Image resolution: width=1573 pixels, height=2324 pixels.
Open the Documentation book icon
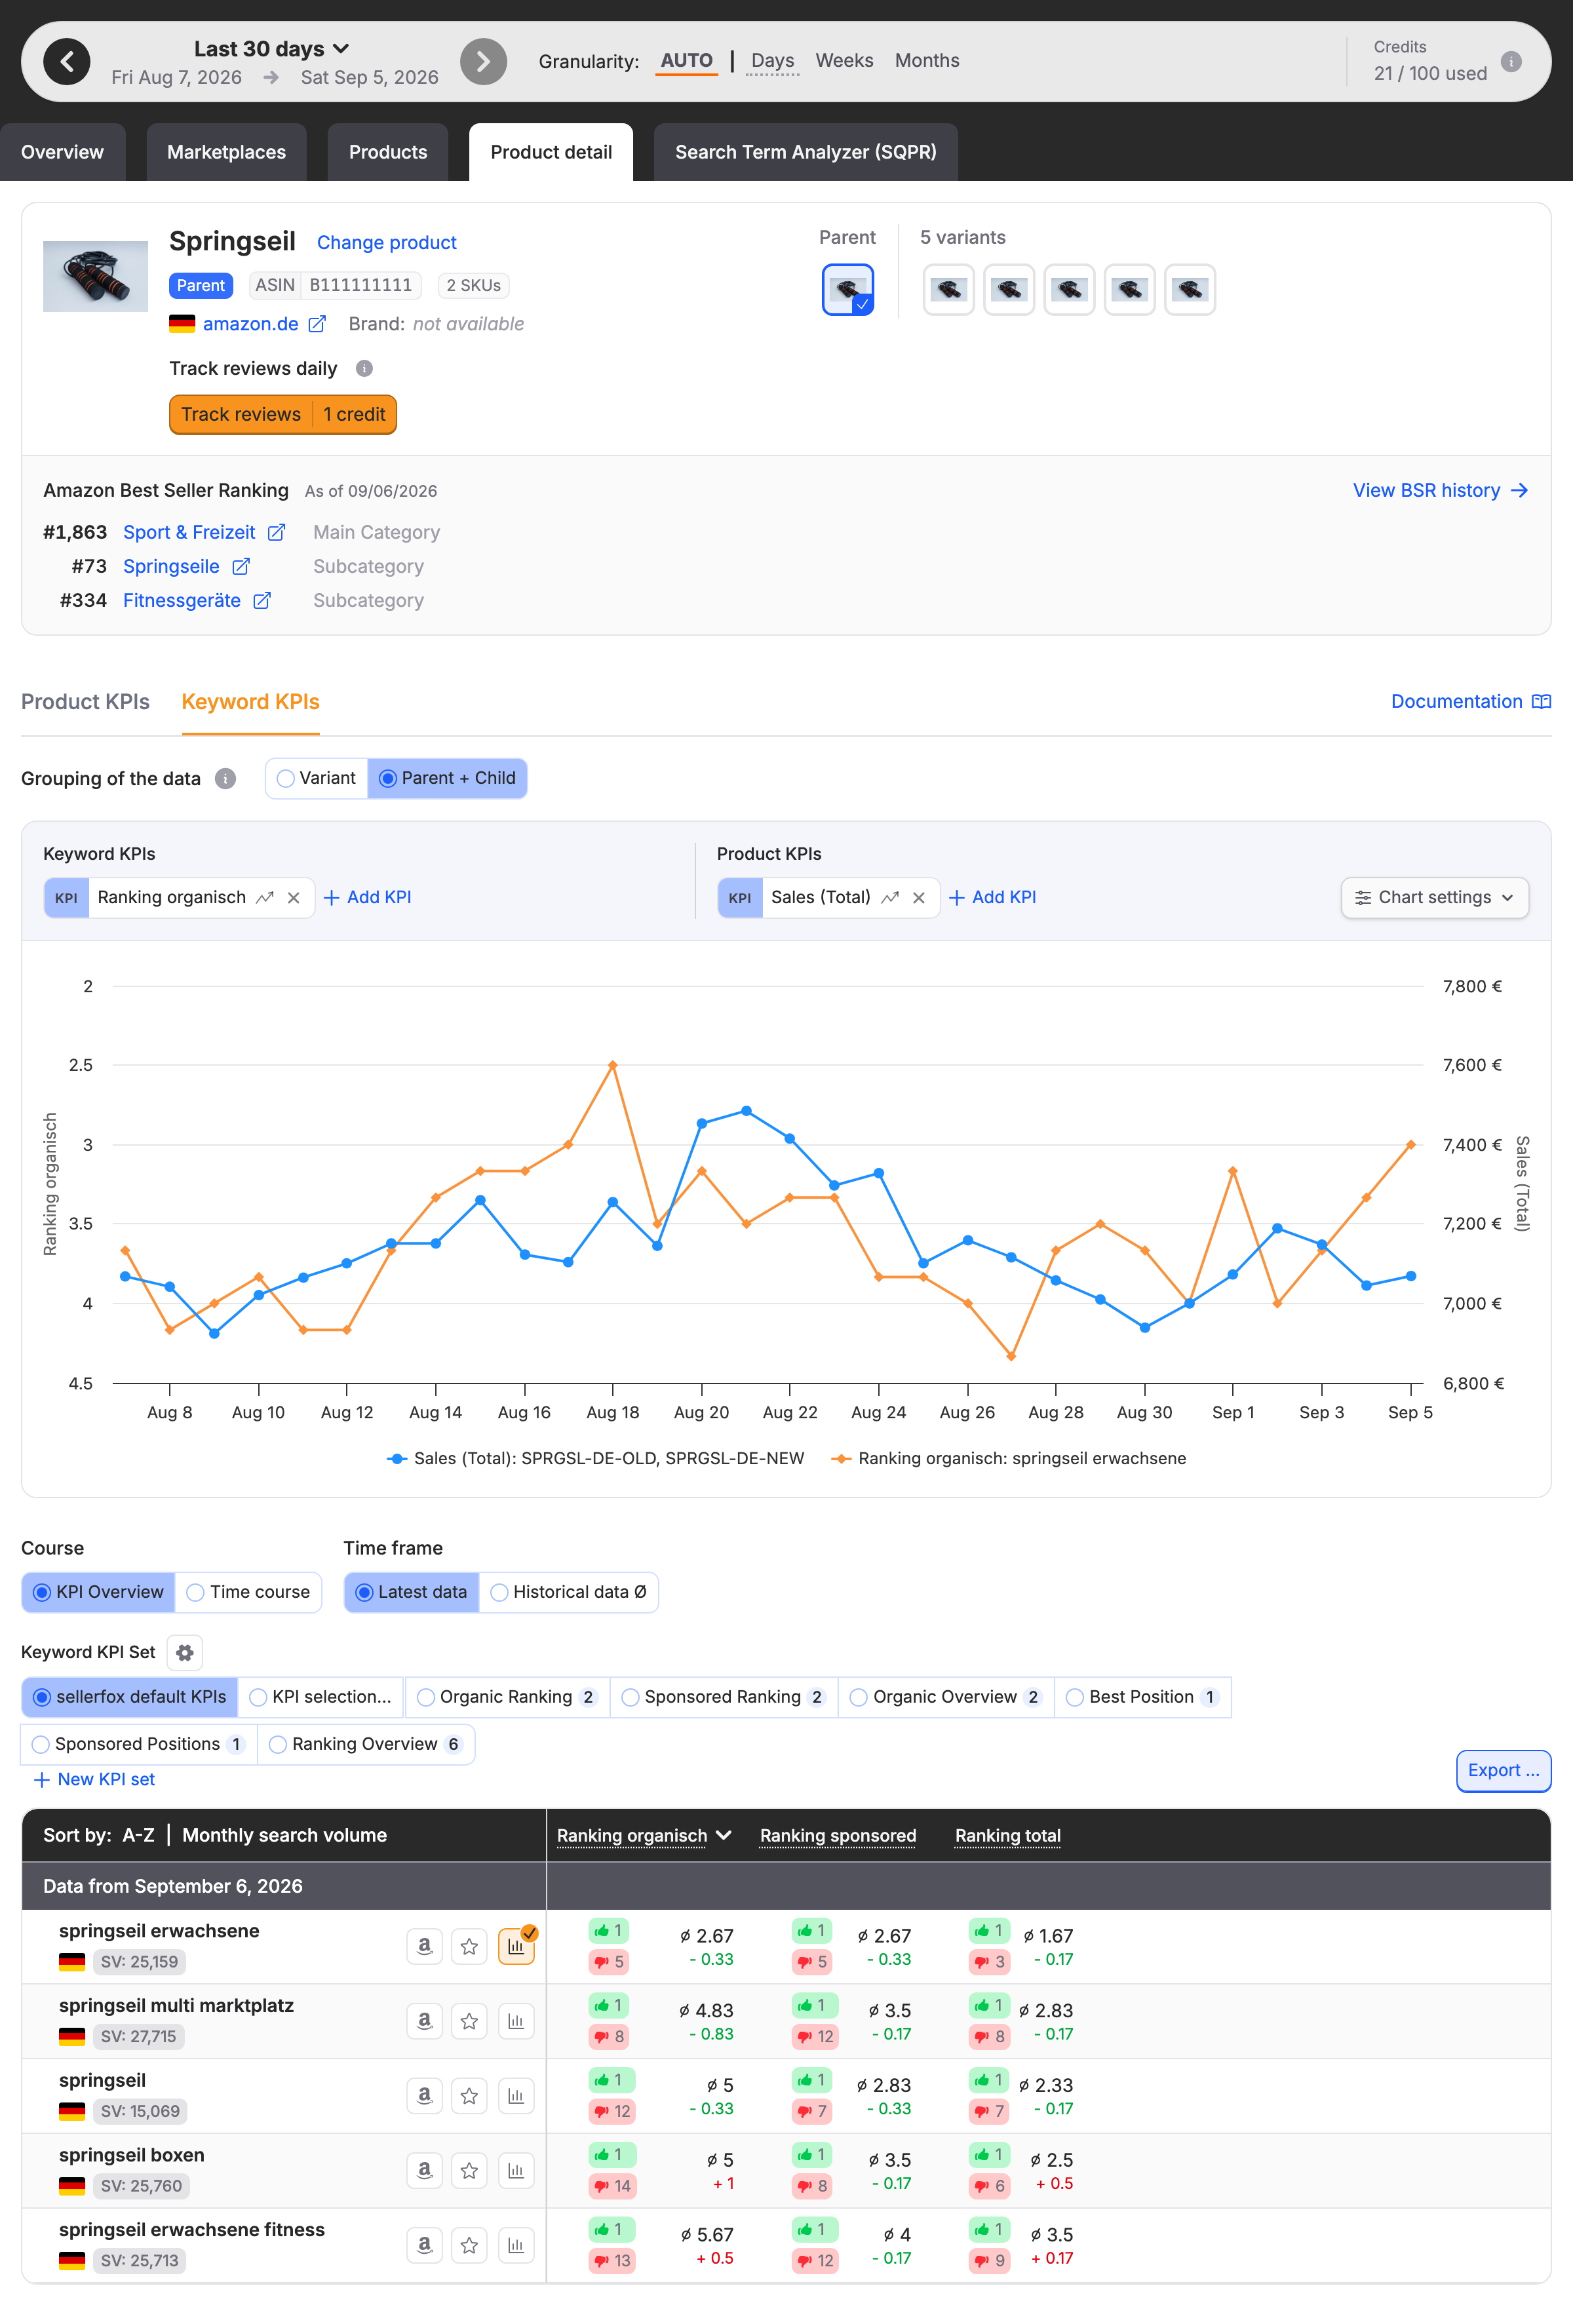1541,702
